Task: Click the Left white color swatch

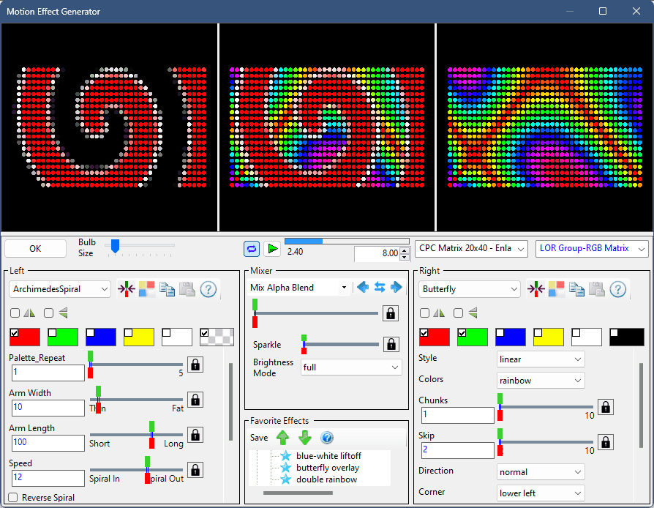Action: tap(177, 337)
